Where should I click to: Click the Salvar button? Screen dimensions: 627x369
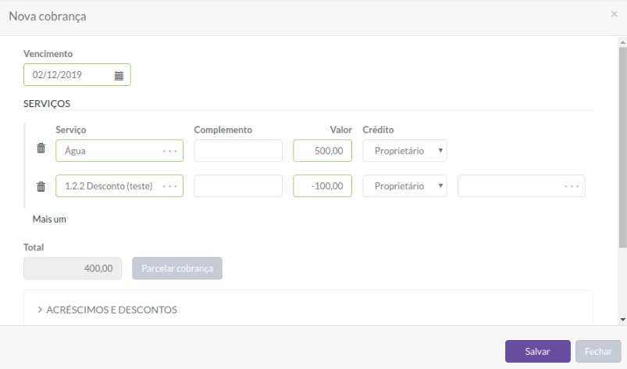[x=537, y=351]
